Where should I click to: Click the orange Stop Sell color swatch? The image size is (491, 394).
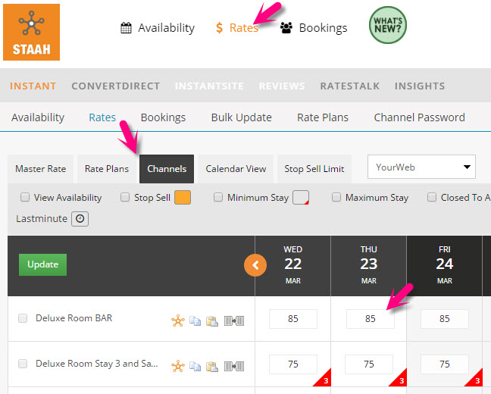coord(183,198)
